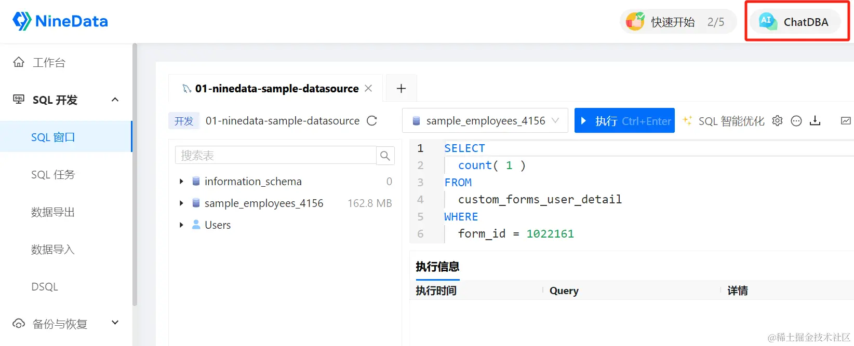The width and height of the screenshot is (854, 346).
Task: Click the search magnifier icon for tables
Action: (x=385, y=156)
